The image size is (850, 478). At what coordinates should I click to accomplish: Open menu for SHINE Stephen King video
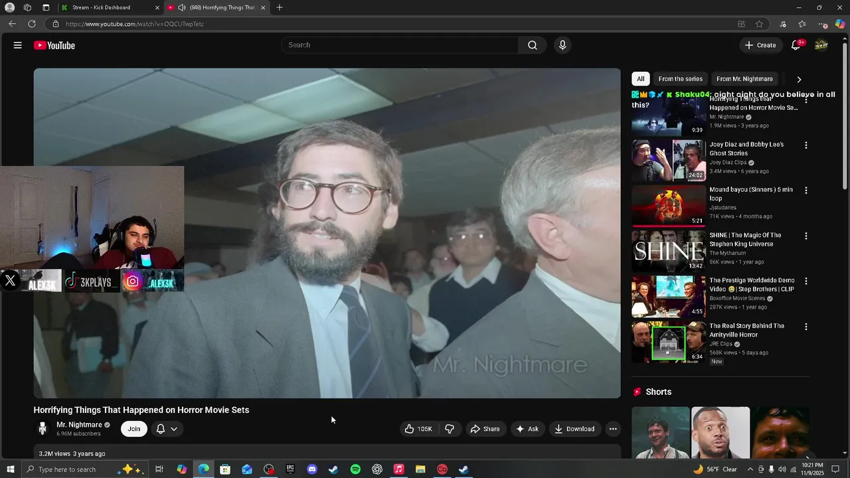[x=806, y=236]
